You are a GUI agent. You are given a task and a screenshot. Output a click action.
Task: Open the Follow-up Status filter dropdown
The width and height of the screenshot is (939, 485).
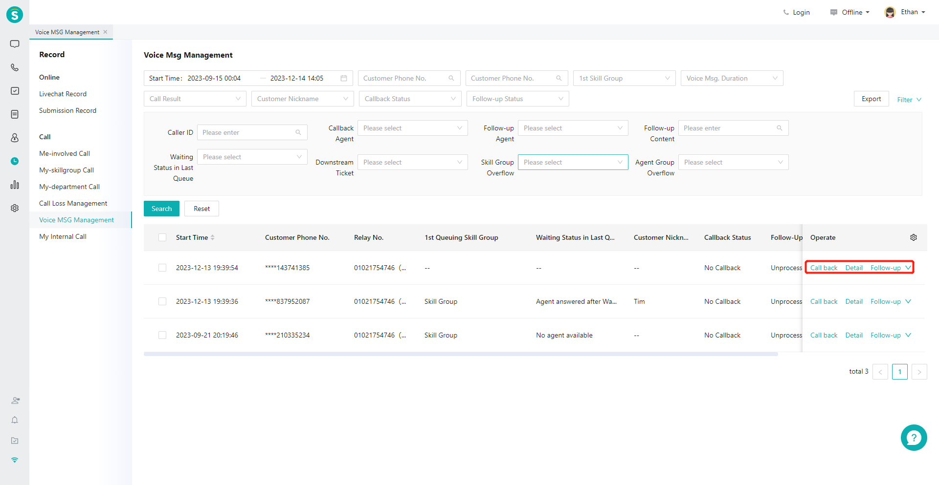click(x=518, y=99)
